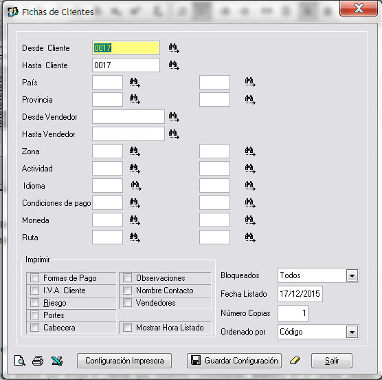Open the Ordenado por dropdown

point(352,332)
